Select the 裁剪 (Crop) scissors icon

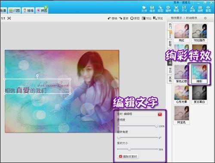coord(176,9)
